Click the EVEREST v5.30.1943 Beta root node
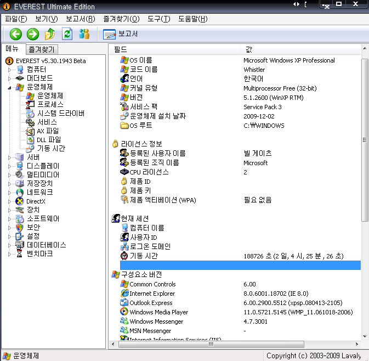369x361 pixels. pyautogui.click(x=50, y=61)
